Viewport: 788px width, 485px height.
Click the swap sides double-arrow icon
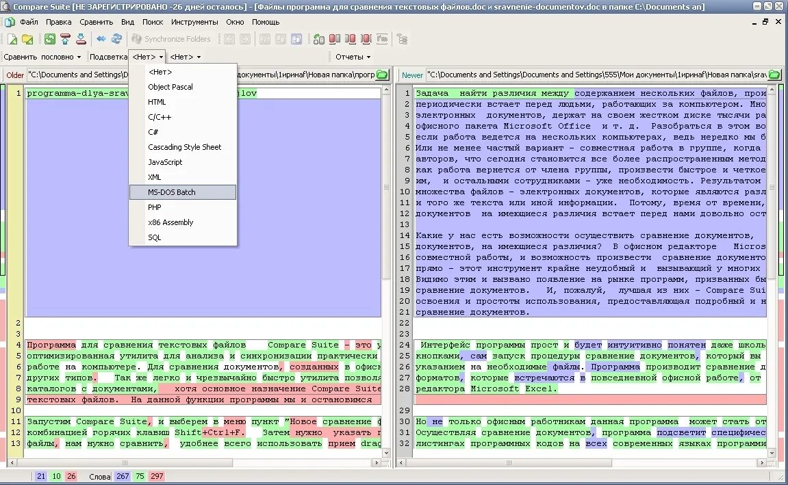point(101,39)
